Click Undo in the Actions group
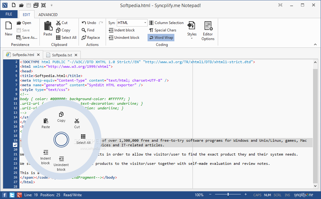Screen dimensions: 321x199 pos(89,23)
